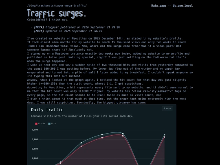Click the 'I signed up on a Mastodon instance' line
The width and height of the screenshot is (220, 165).
(108, 54)
